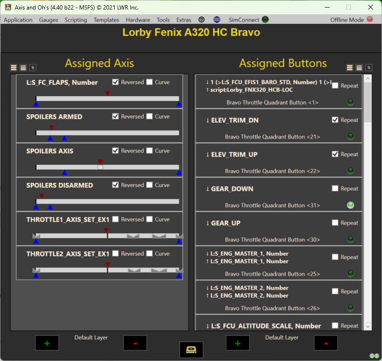
Task: Open the Hardware menu
Action: click(x=138, y=20)
